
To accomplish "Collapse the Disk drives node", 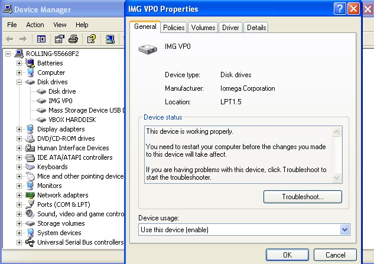I will point(19,82).
